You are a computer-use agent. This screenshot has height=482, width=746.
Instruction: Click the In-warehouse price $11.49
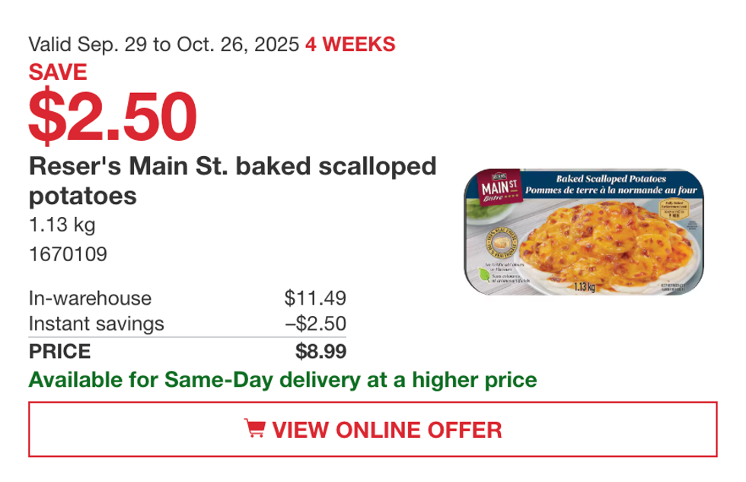314,298
